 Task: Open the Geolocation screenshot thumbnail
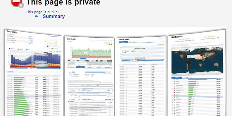(196, 73)
